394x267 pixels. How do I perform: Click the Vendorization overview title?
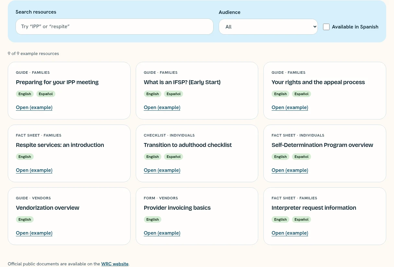point(48,208)
